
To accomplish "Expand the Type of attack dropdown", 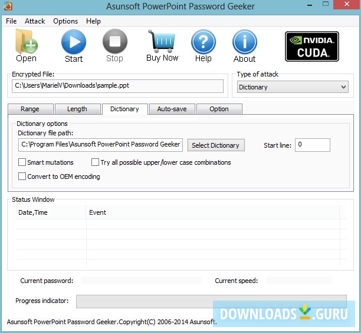I will coord(293,87).
